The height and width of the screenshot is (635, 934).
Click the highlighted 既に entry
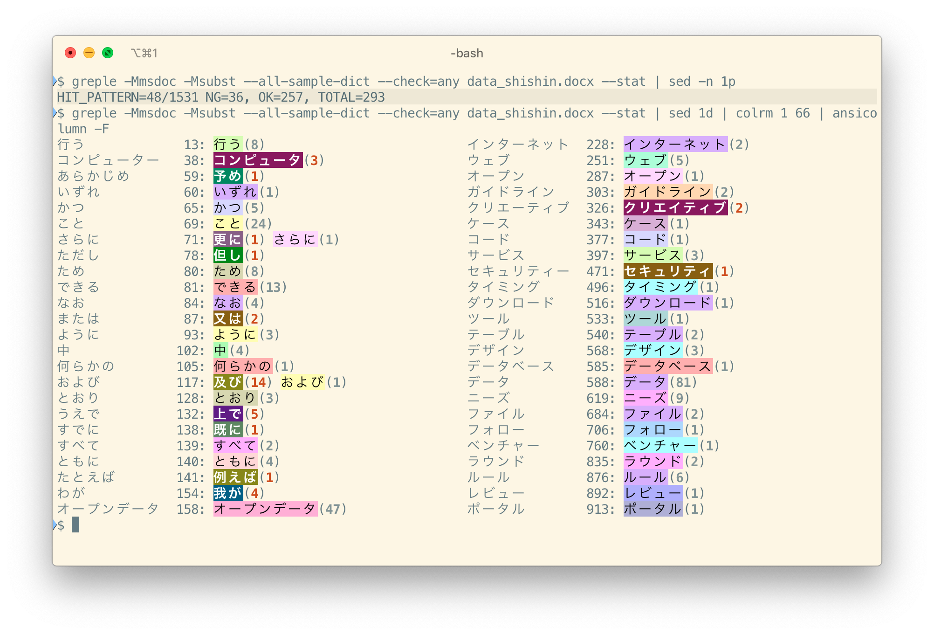pos(228,430)
